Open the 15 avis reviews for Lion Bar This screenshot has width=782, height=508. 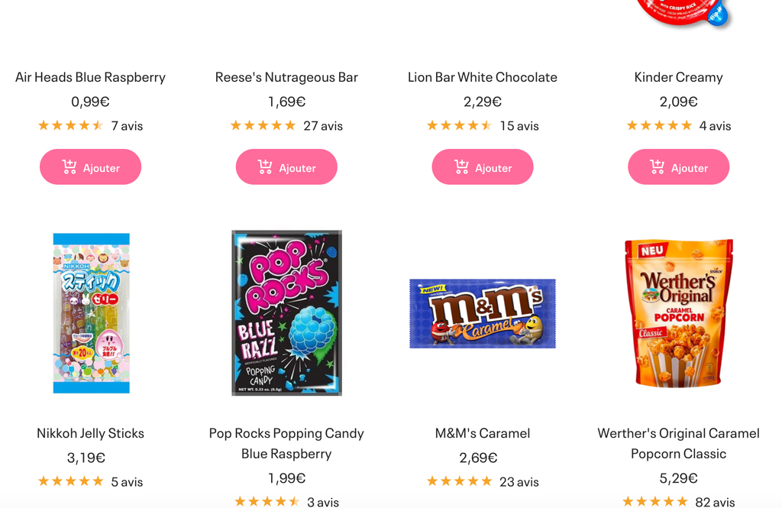[x=519, y=125]
